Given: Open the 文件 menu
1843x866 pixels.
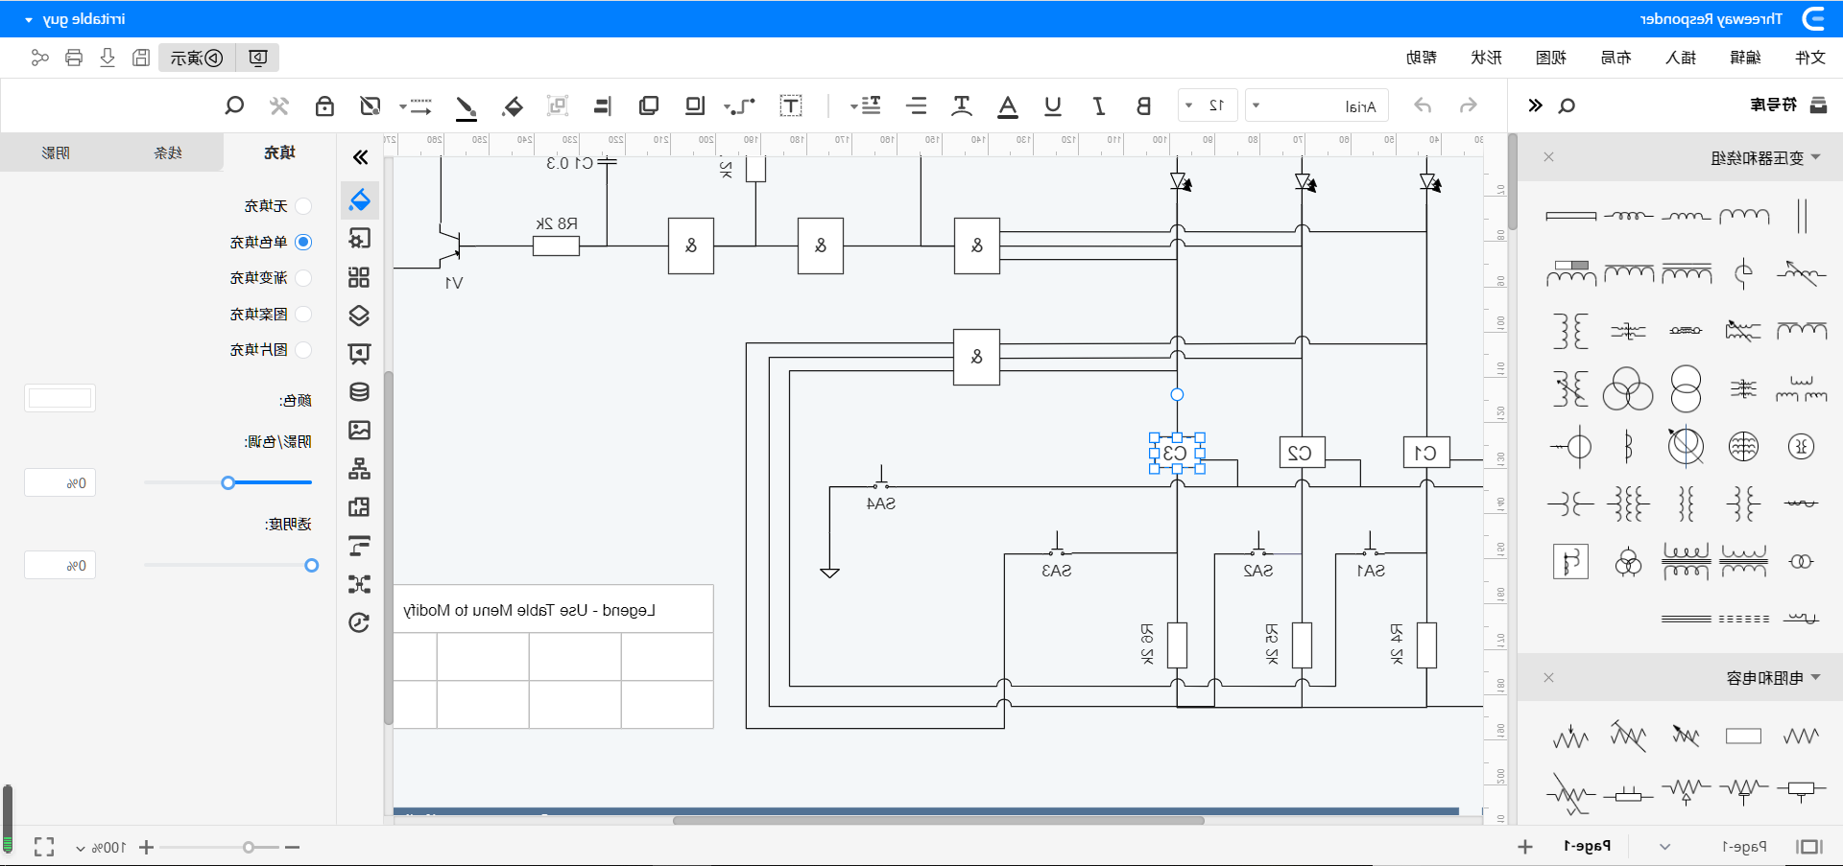Looking at the screenshot, I should (1810, 58).
